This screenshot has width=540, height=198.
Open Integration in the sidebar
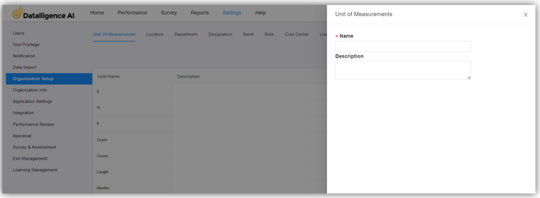click(49, 113)
